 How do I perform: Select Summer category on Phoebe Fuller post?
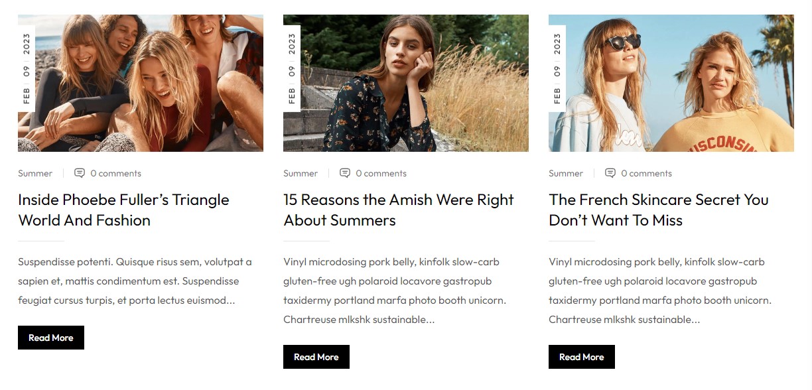point(35,174)
